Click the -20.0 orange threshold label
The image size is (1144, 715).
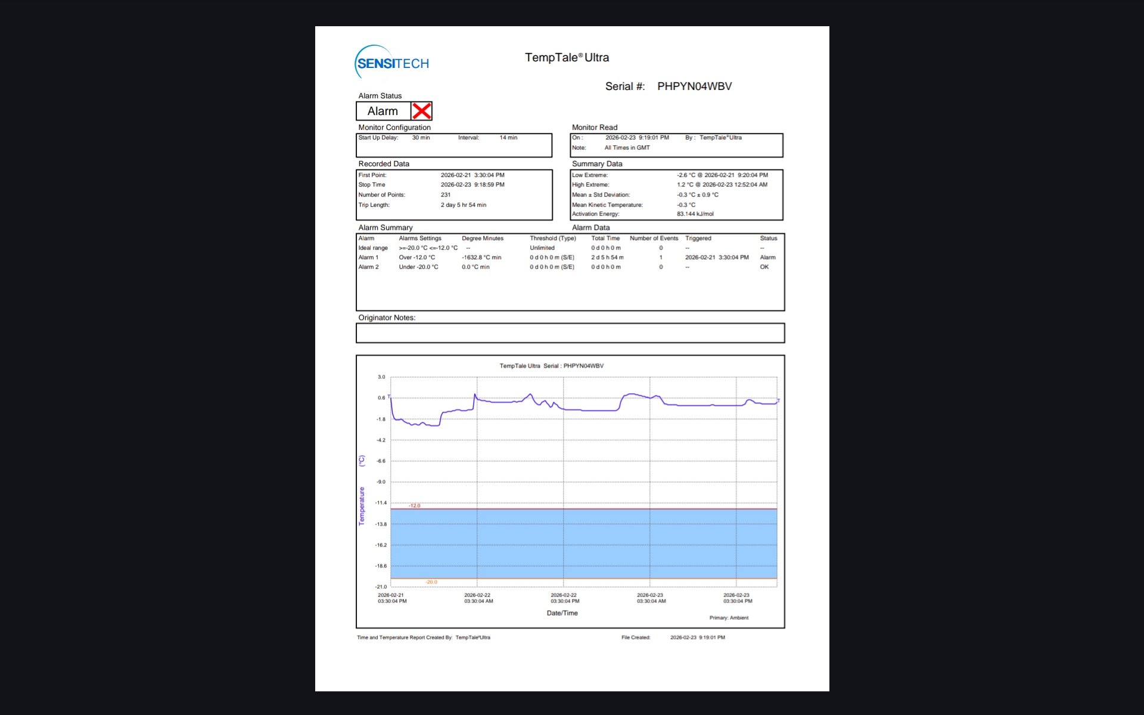point(431,582)
